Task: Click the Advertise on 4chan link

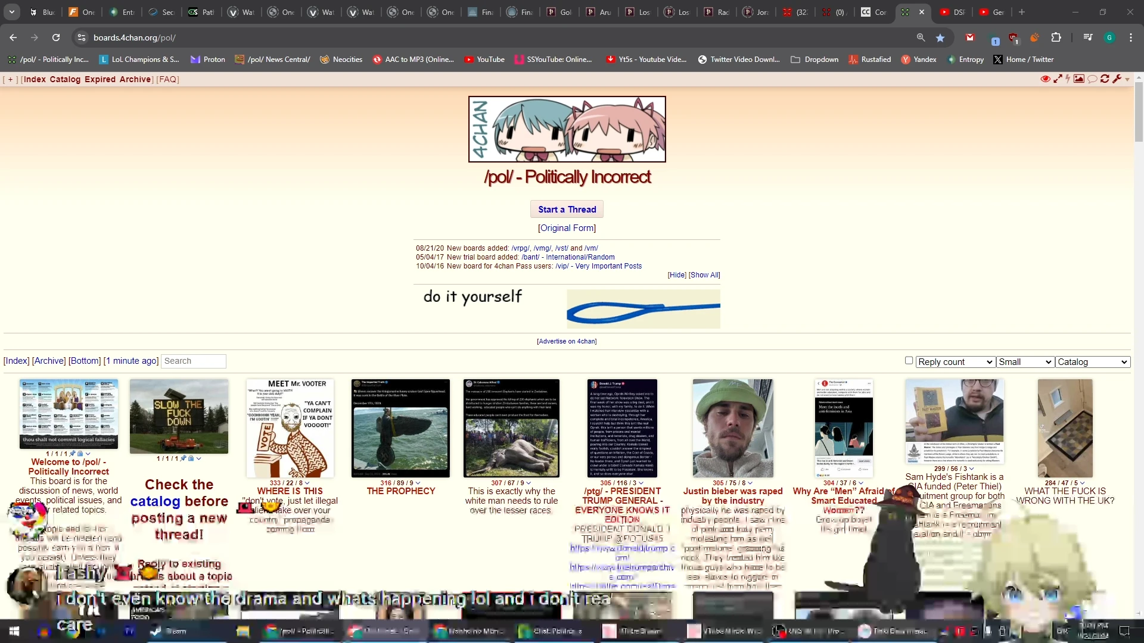Action: [567, 341]
